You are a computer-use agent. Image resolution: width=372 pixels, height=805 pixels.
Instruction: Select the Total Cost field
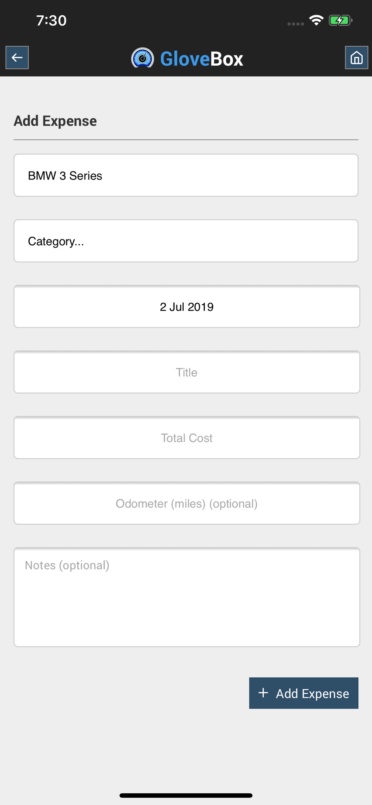pos(187,438)
